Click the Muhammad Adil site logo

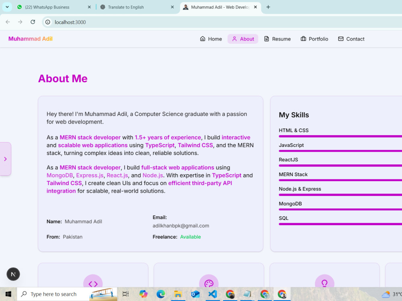(31, 39)
